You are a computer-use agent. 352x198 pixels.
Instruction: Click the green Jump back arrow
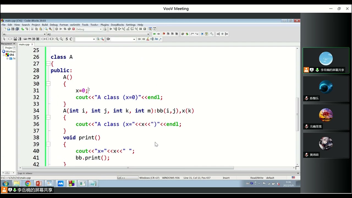154,34
